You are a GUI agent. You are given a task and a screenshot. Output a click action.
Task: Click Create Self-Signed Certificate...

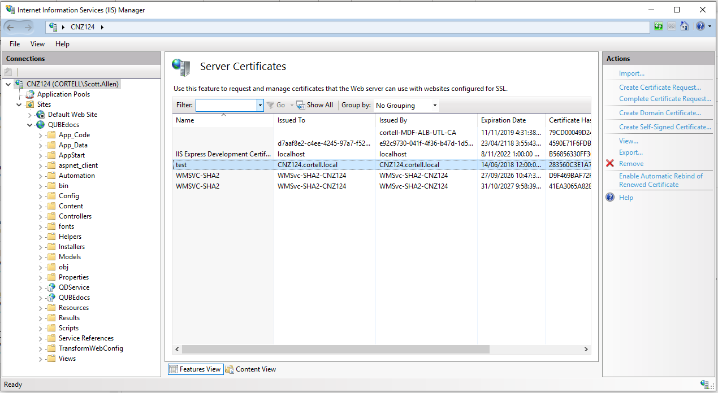tap(665, 127)
